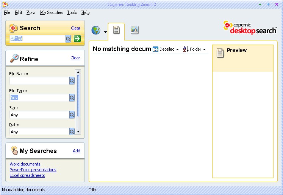Close the window with purple X
Image resolution: width=283 pixels, height=195 pixels.
[x=277, y=4]
